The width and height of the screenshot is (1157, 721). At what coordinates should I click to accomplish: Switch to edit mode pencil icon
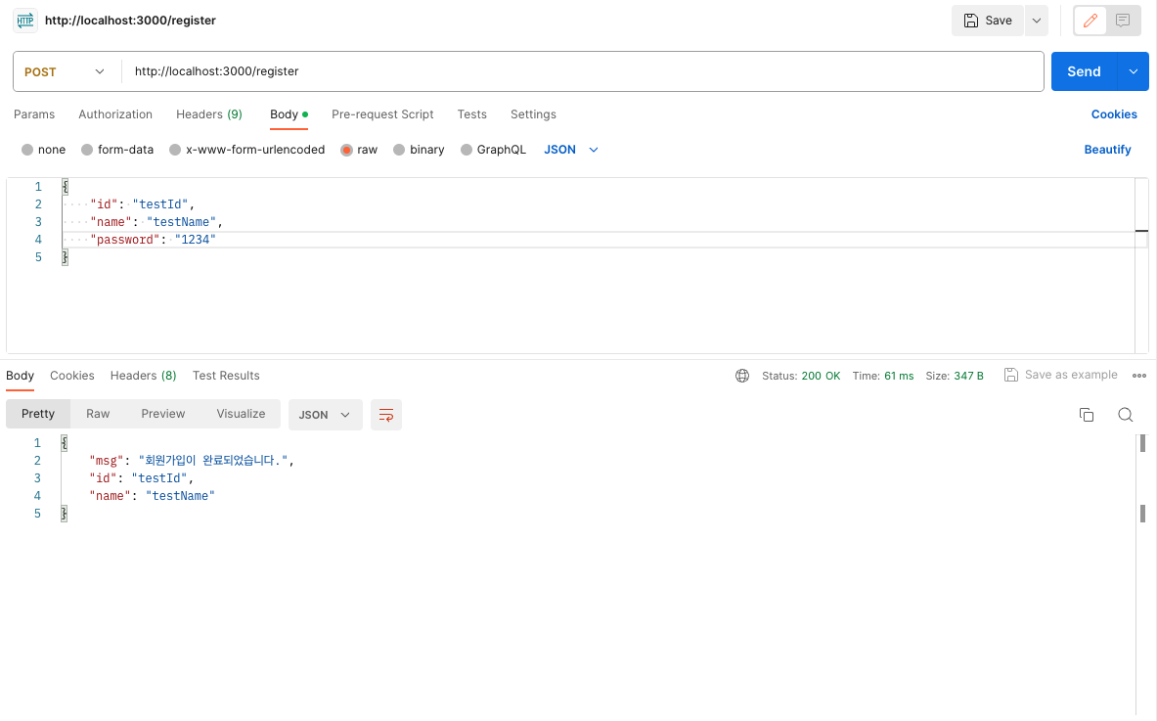pos(1090,21)
